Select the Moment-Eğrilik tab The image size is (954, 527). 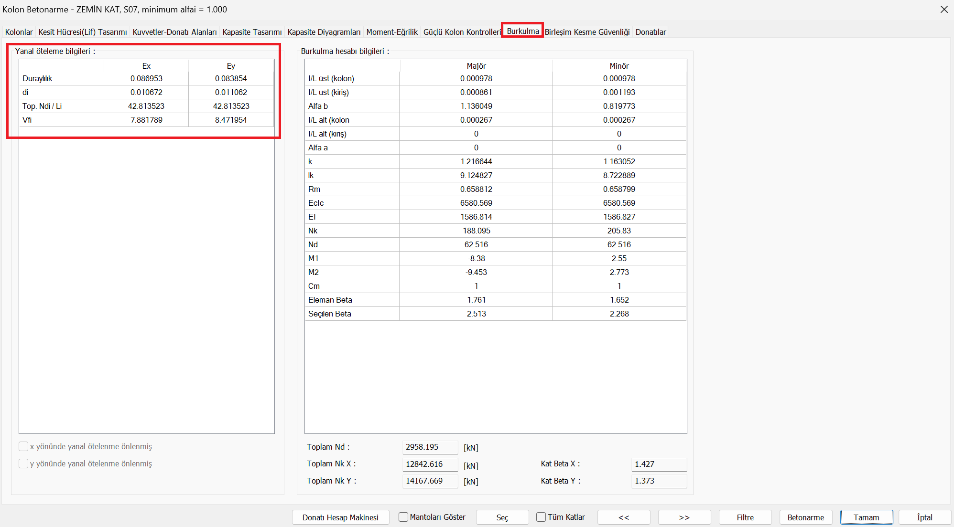pos(392,32)
